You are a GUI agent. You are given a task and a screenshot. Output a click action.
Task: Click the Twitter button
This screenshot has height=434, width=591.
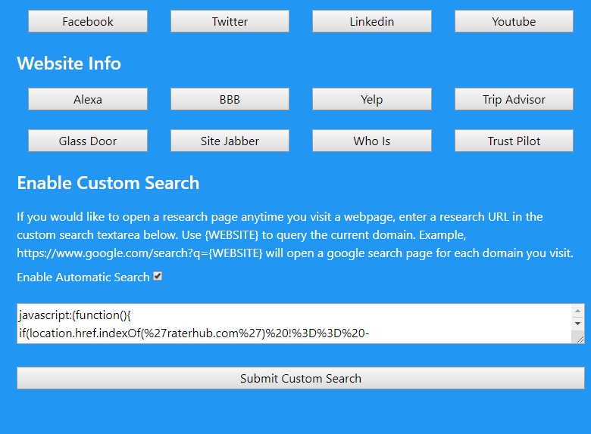point(230,21)
